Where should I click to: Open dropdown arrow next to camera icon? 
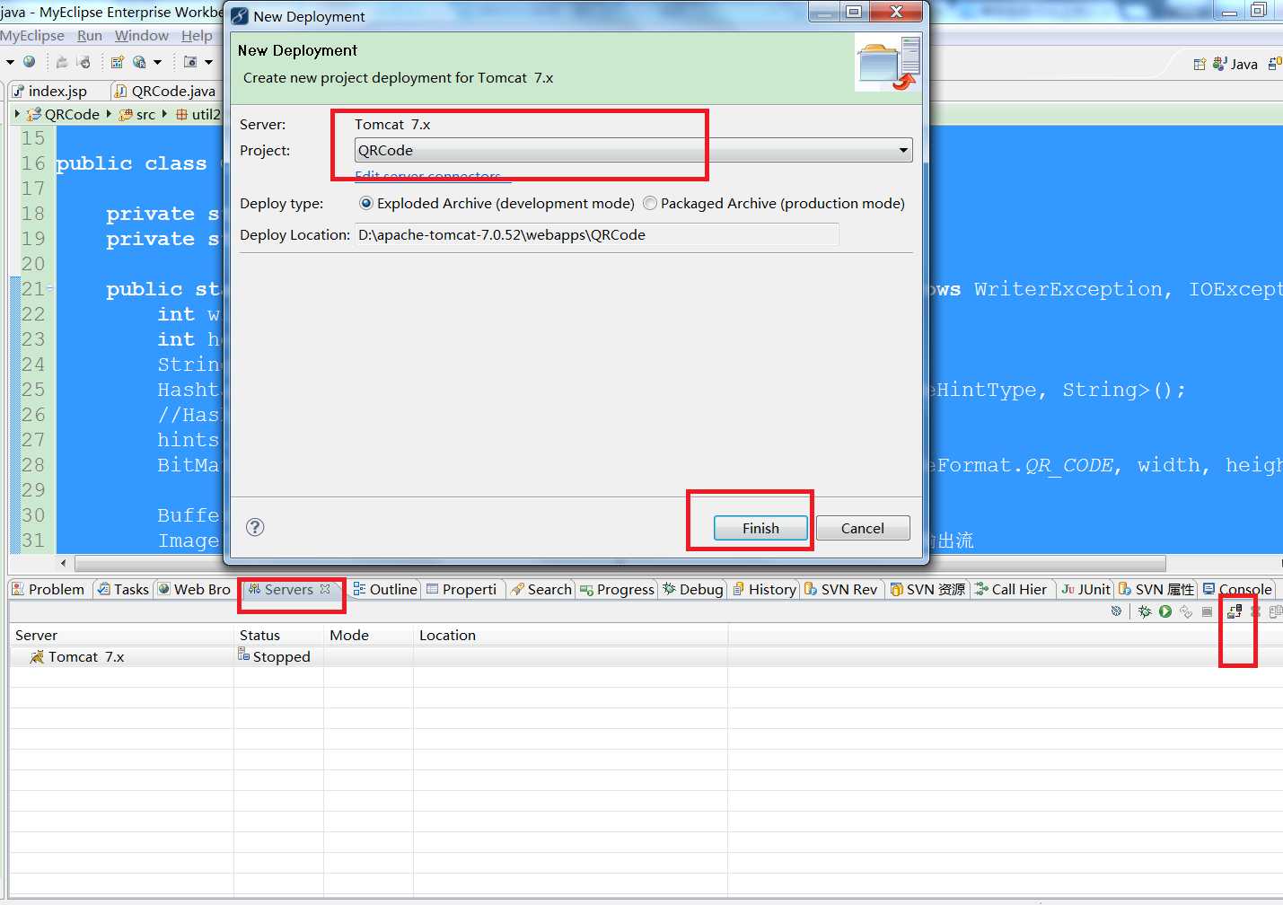tap(208, 62)
